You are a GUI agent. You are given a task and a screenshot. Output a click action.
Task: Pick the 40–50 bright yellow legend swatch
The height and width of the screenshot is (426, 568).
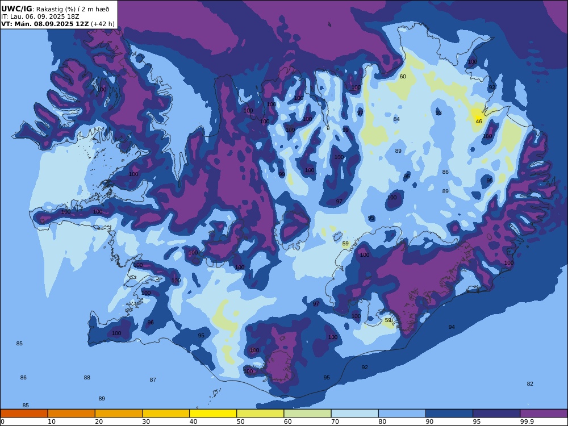click(213, 414)
